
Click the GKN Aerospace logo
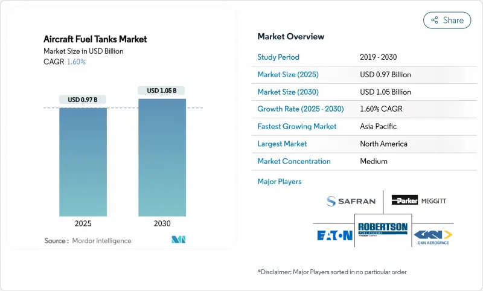click(x=432, y=235)
